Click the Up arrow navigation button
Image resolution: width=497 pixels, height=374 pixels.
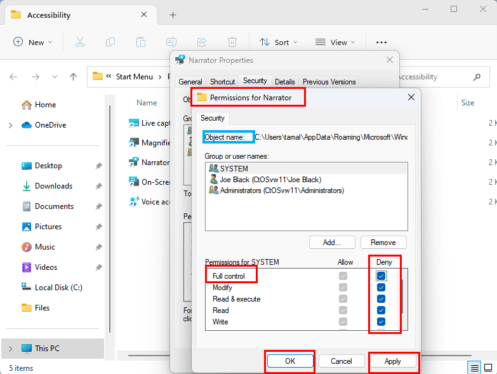pos(74,77)
